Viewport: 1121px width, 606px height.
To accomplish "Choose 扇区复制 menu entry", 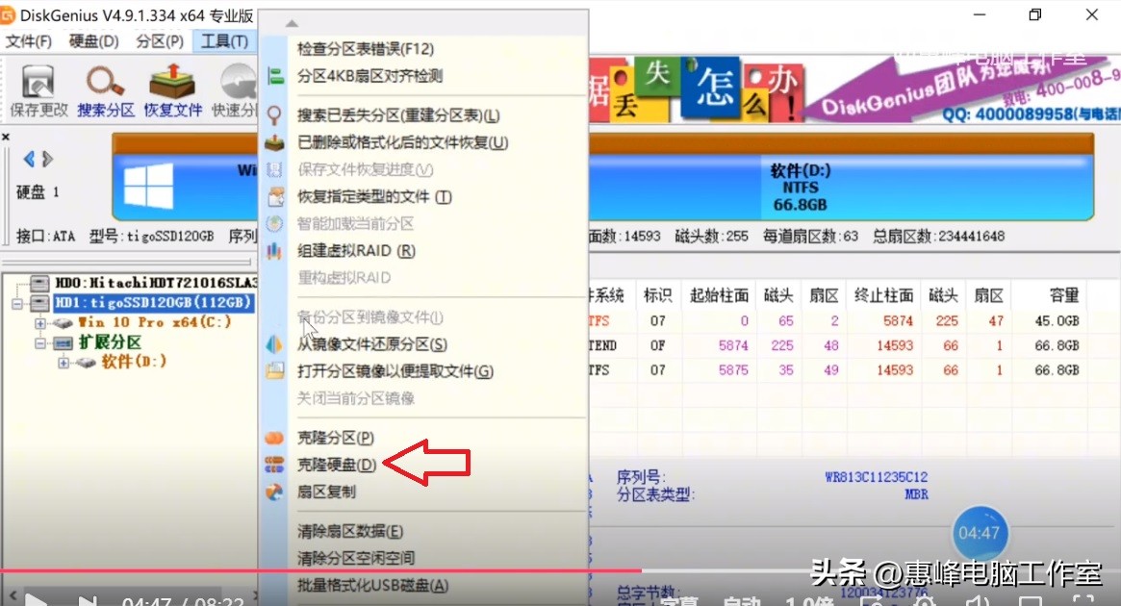I will click(326, 492).
